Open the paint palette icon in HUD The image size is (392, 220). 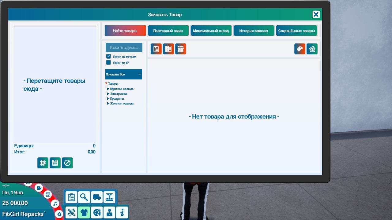97,212
